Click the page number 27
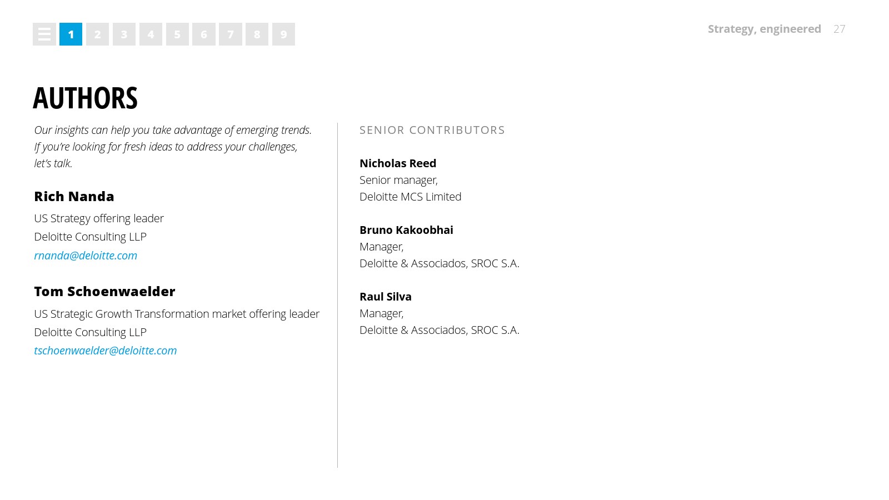 839,29
